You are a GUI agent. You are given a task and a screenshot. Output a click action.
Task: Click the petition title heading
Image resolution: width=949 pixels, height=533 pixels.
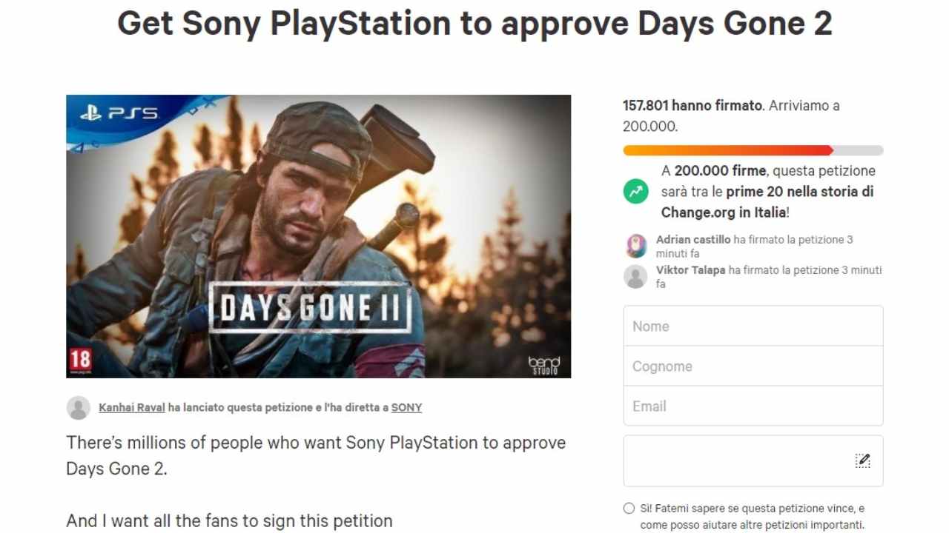coord(474,24)
